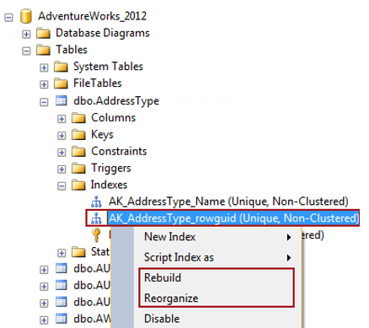Image resolution: width=369 pixels, height=328 pixels.
Task: Expand the Triggers folder node
Action: tap(61, 169)
